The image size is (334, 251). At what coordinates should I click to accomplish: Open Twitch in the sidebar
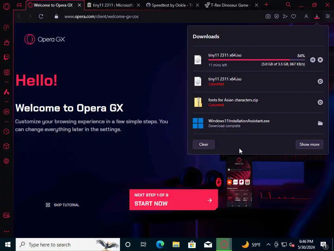[x=7, y=57]
